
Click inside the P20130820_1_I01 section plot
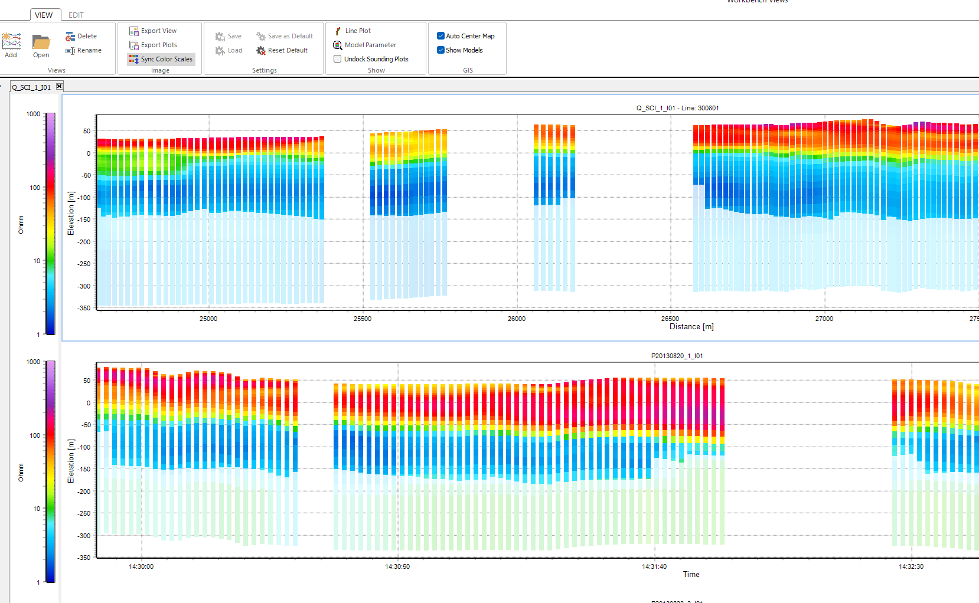[537, 460]
